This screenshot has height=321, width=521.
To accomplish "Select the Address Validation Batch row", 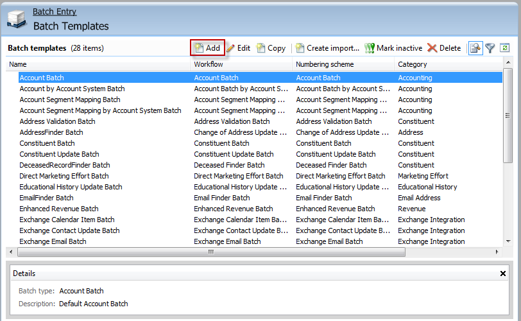I will point(57,121).
